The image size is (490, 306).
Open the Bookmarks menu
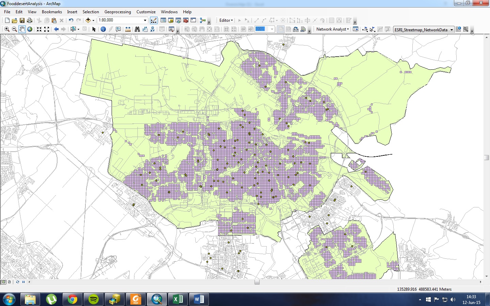pyautogui.click(x=52, y=12)
